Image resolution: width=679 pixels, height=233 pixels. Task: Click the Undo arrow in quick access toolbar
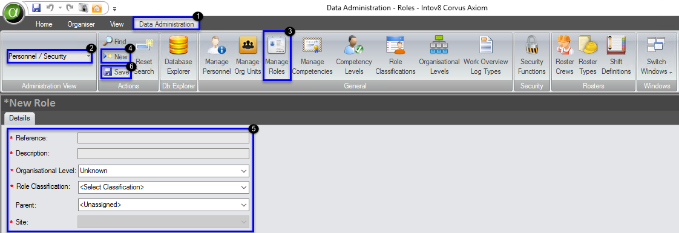50,8
